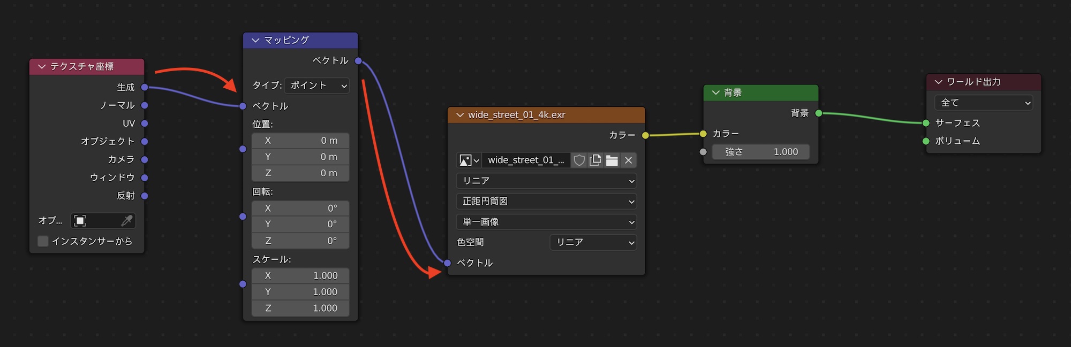Unlink the image with X icon
Image resolution: width=1071 pixels, height=347 pixels.
629,160
